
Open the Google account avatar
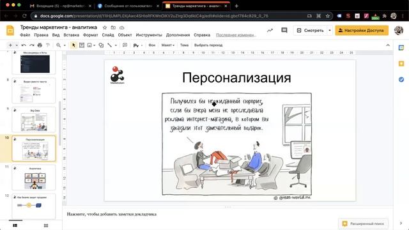[x=399, y=31]
